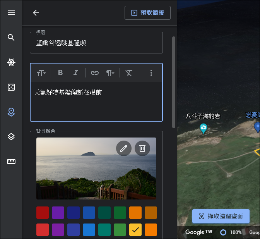
Task: Toggle italic formatting
Action: pos(76,73)
